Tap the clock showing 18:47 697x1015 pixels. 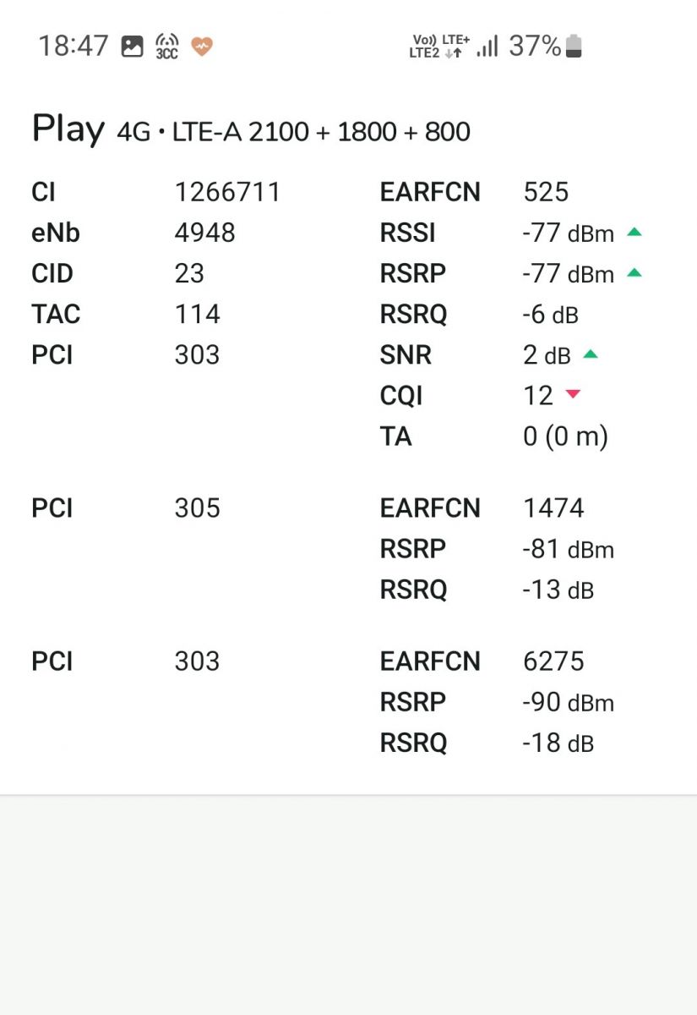pos(74,46)
